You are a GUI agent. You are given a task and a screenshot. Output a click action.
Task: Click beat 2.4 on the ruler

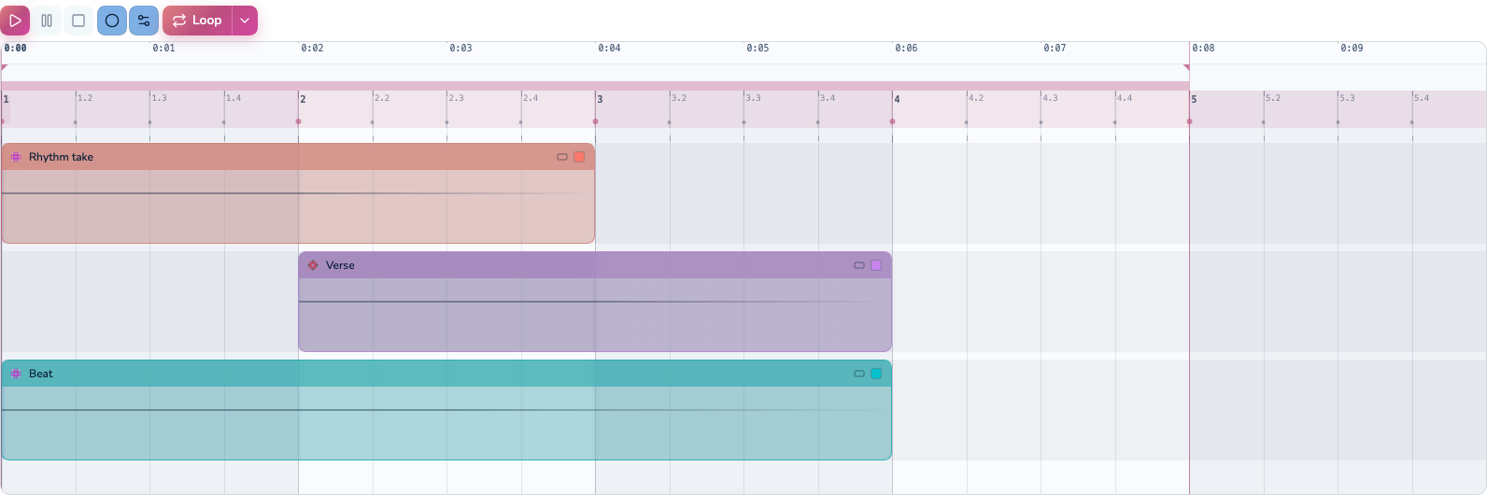coord(531,98)
